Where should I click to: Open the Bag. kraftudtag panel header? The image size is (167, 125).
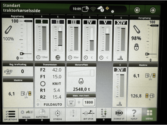coord(18,64)
